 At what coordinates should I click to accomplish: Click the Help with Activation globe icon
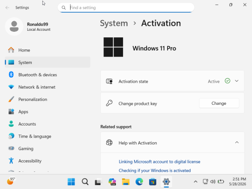(109, 143)
